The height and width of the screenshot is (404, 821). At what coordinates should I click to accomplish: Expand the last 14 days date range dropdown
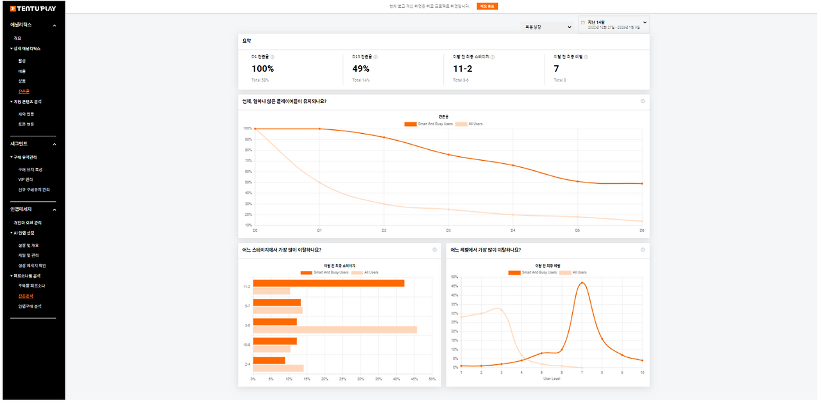point(614,24)
